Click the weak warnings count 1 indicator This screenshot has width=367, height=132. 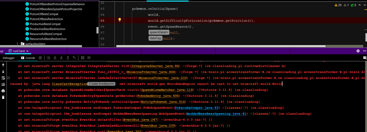coord(346,5)
